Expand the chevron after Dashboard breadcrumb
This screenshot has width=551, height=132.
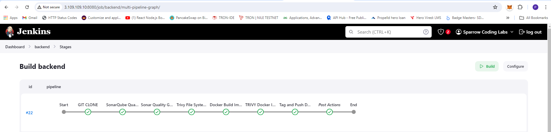click(x=30, y=46)
